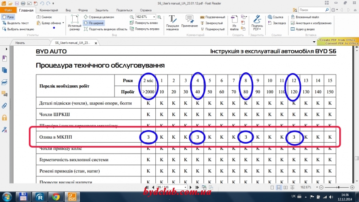
Task: Open the 162.67% ribbon zoom dropdown
Action: pyautogui.click(x=154, y=17)
